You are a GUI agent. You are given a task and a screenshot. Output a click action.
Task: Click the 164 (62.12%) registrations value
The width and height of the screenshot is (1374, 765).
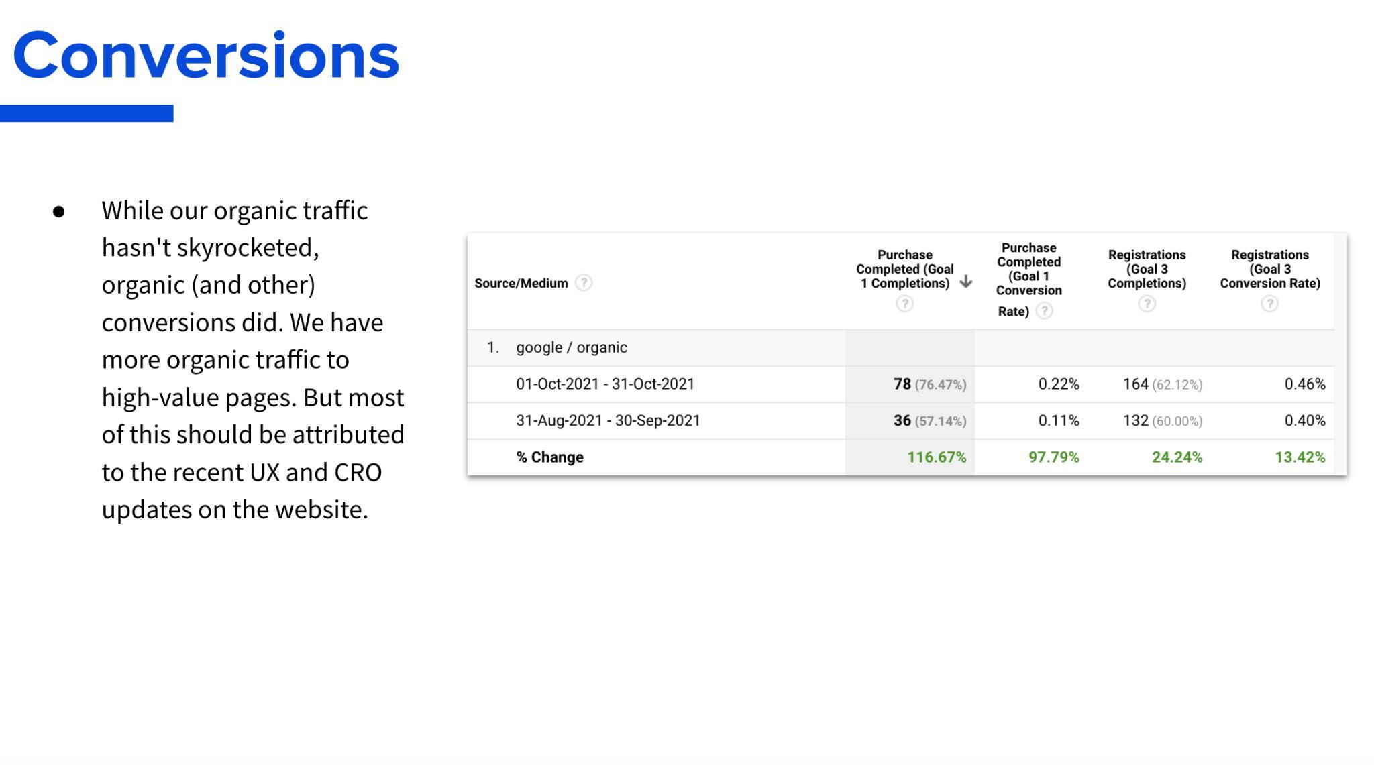[x=1163, y=384]
